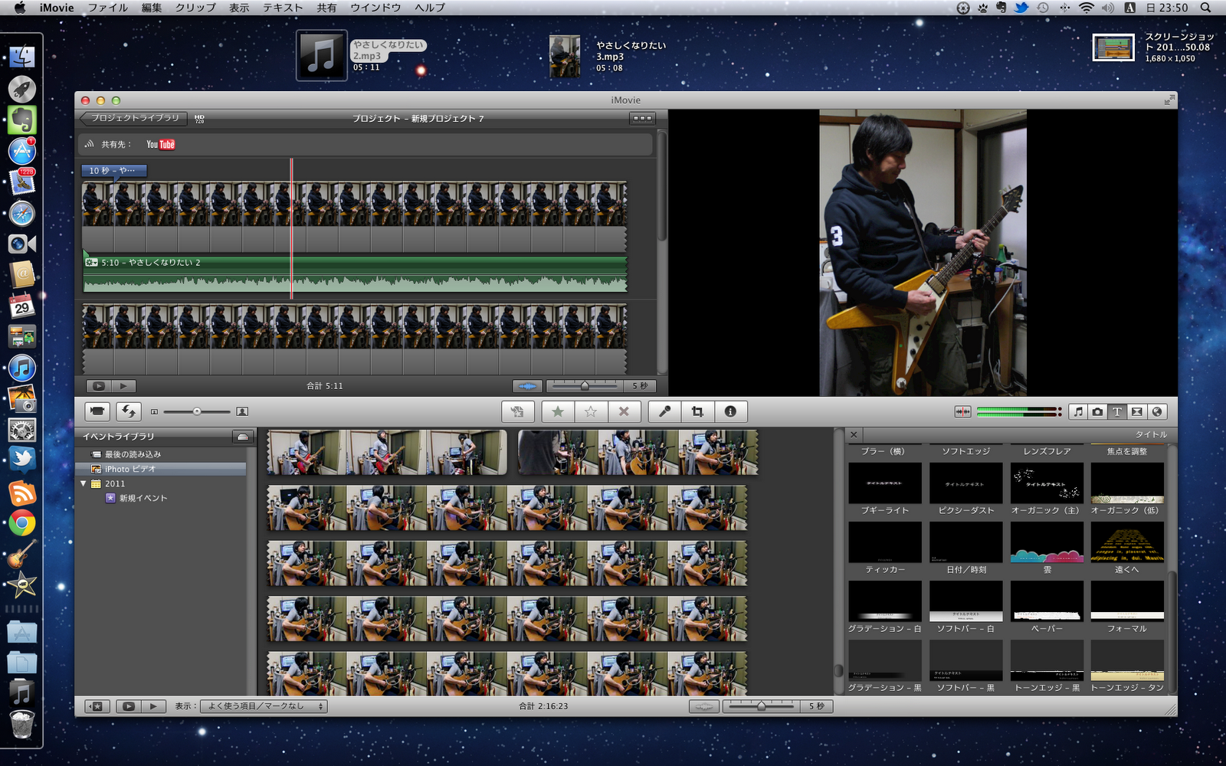Image resolution: width=1226 pixels, height=766 pixels.
Task: Open the 共有 menu in menu bar
Action: [x=326, y=8]
